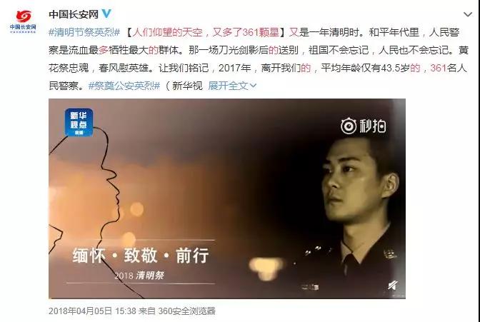Click the 2018年04月05日 15:38 timestamp
Screen dimensions: 480x322
[x=92, y=311]
